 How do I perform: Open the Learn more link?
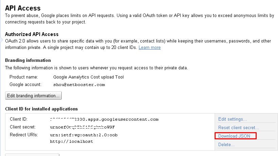pos(150,48)
